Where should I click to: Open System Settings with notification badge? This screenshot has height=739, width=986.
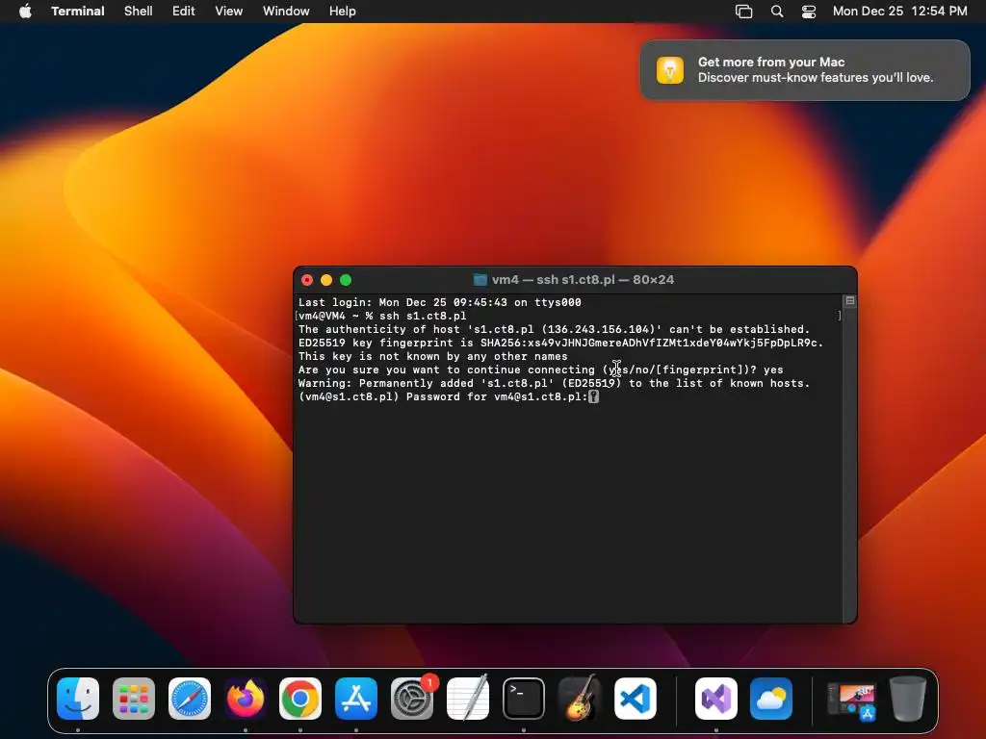[x=412, y=699]
